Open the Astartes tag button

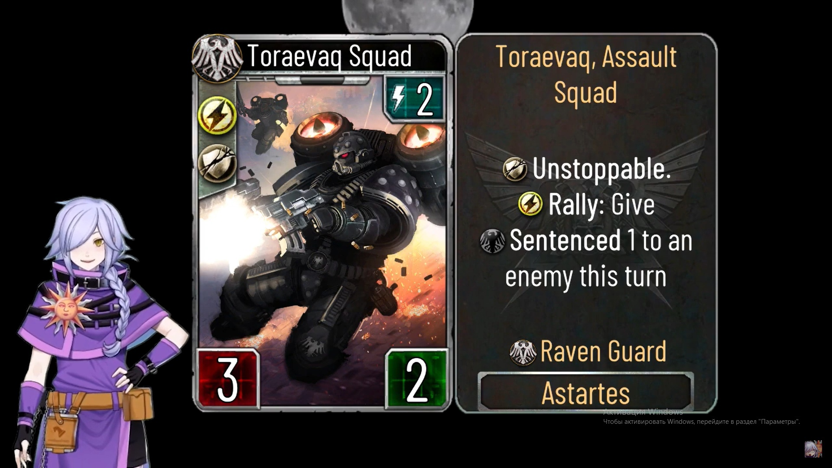click(586, 392)
